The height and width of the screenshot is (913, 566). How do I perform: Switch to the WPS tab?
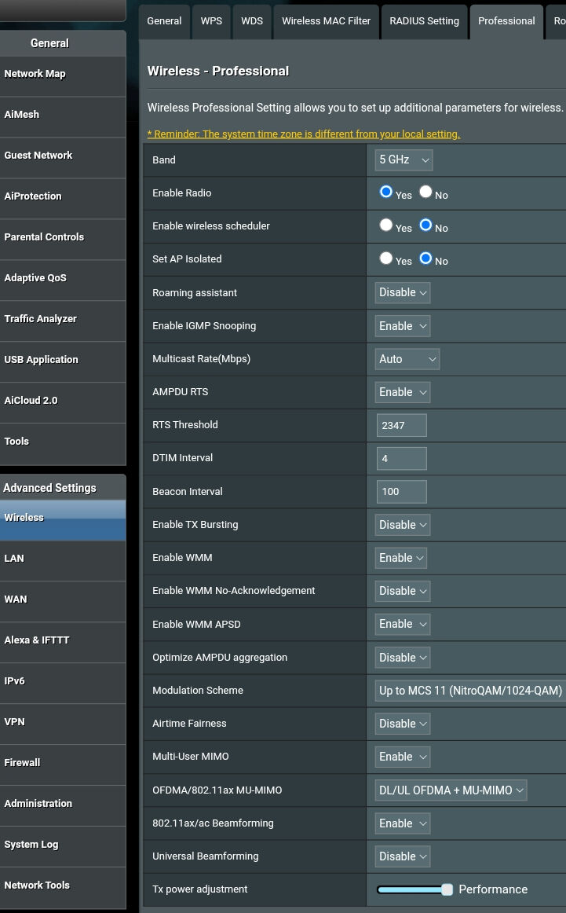tap(211, 21)
